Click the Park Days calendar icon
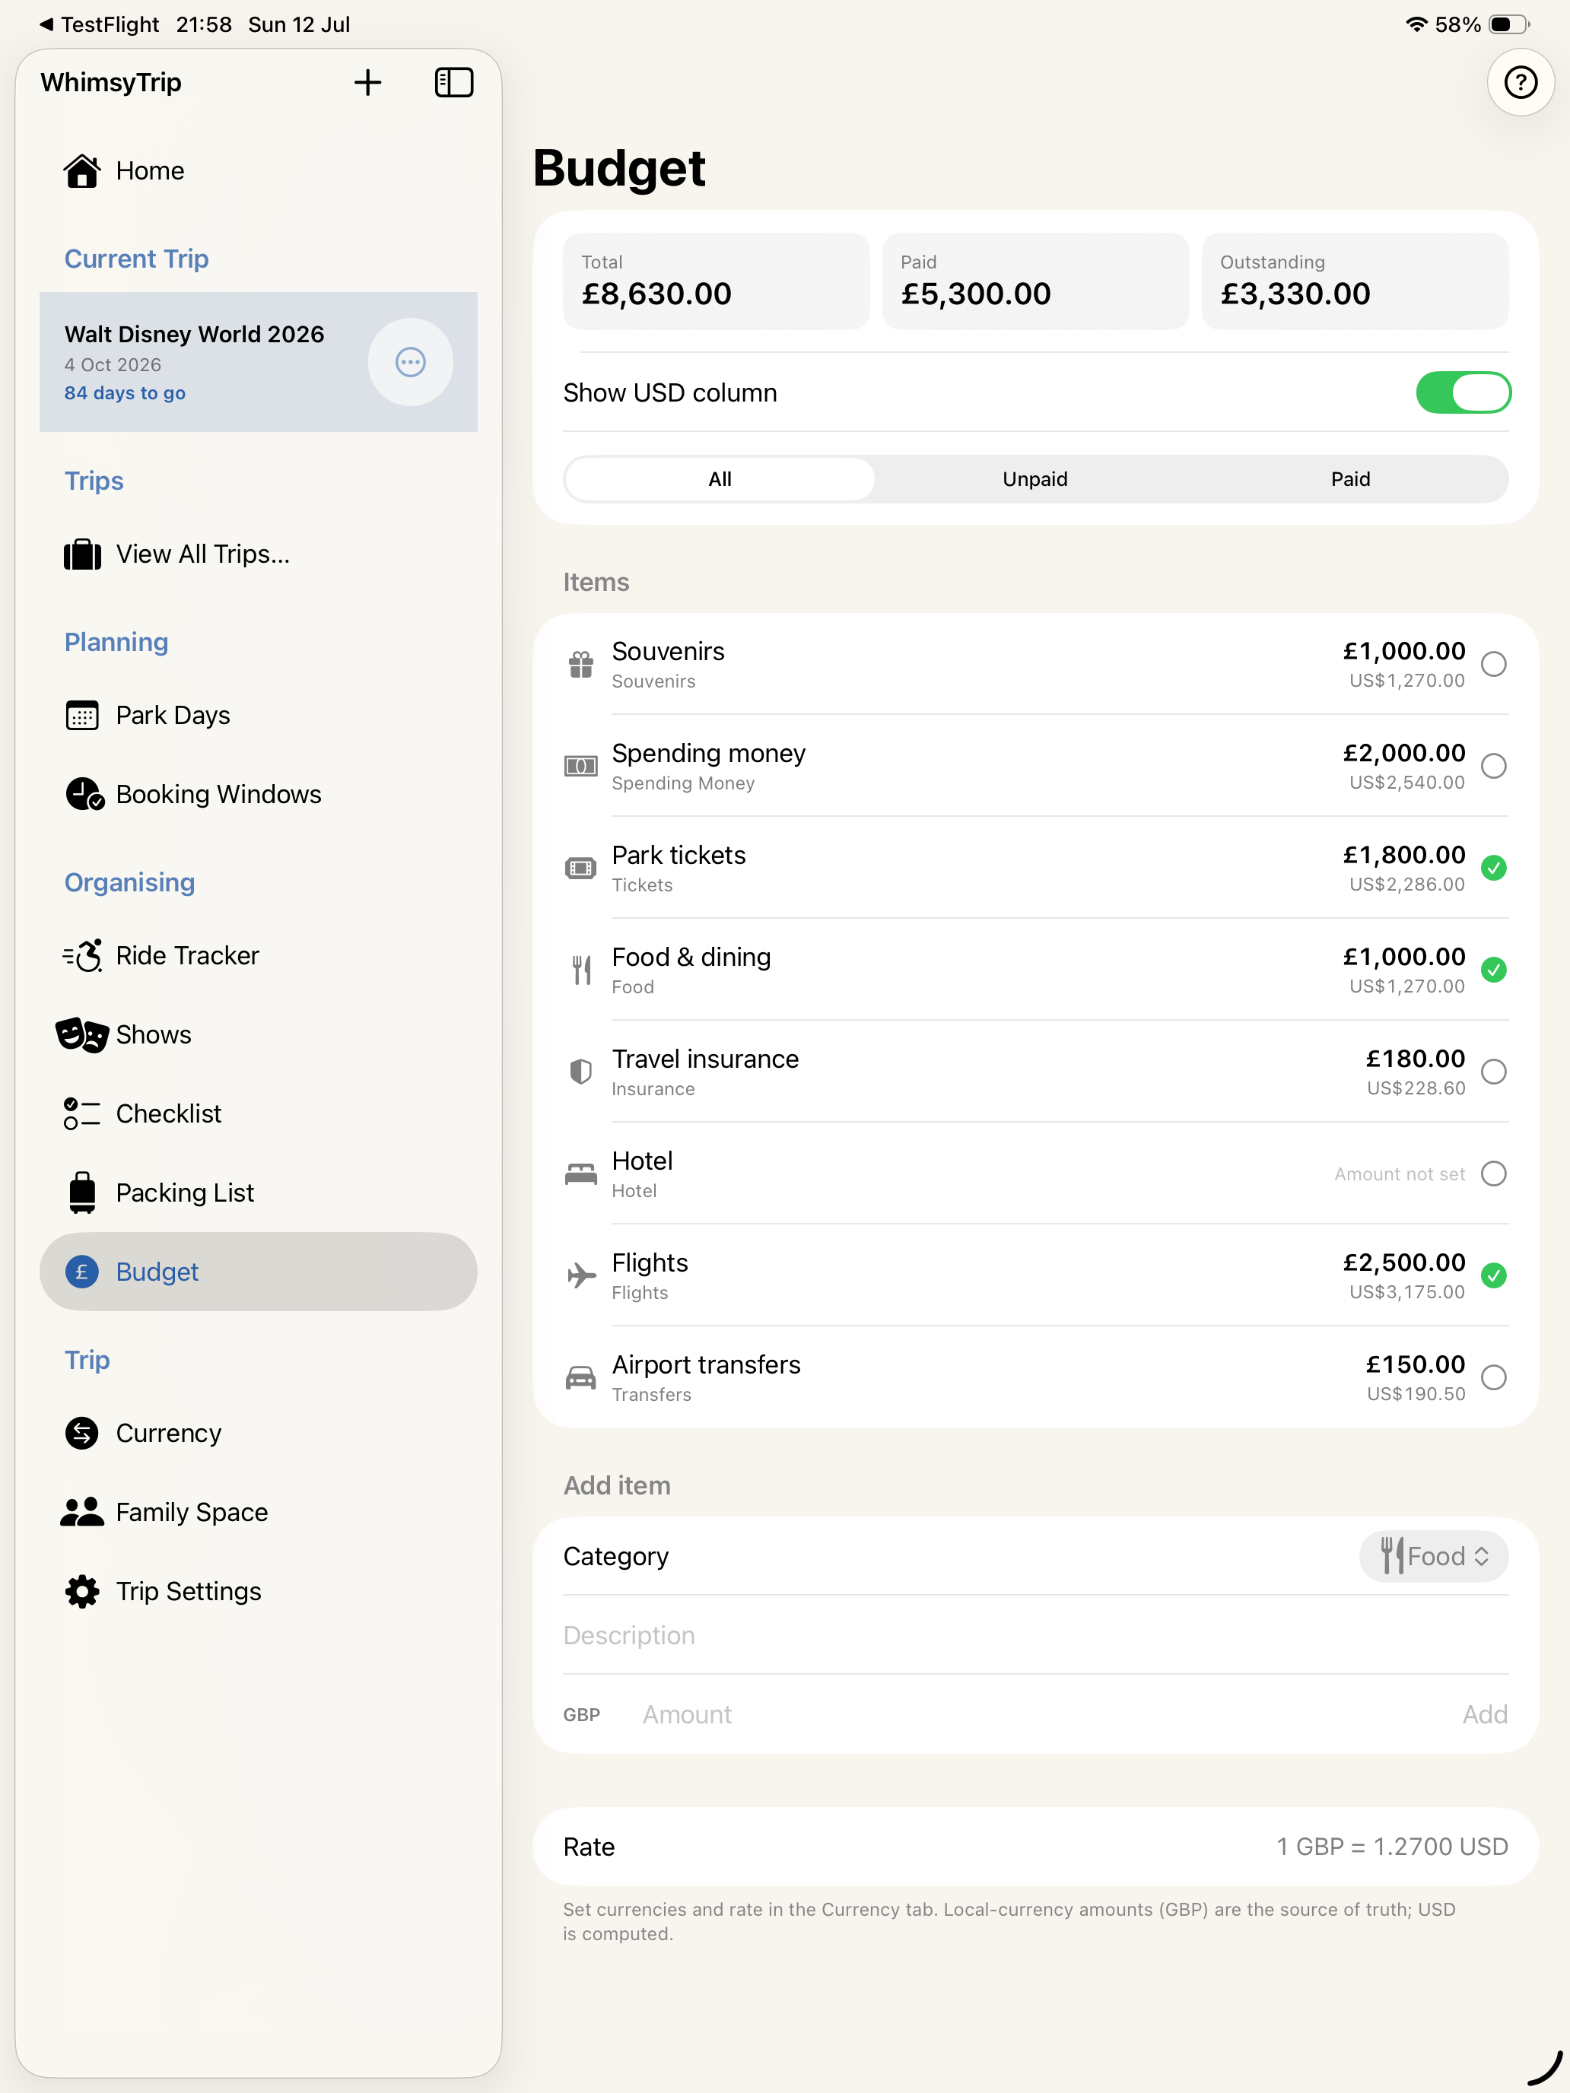The height and width of the screenshot is (2093, 1570). pyautogui.click(x=82, y=716)
